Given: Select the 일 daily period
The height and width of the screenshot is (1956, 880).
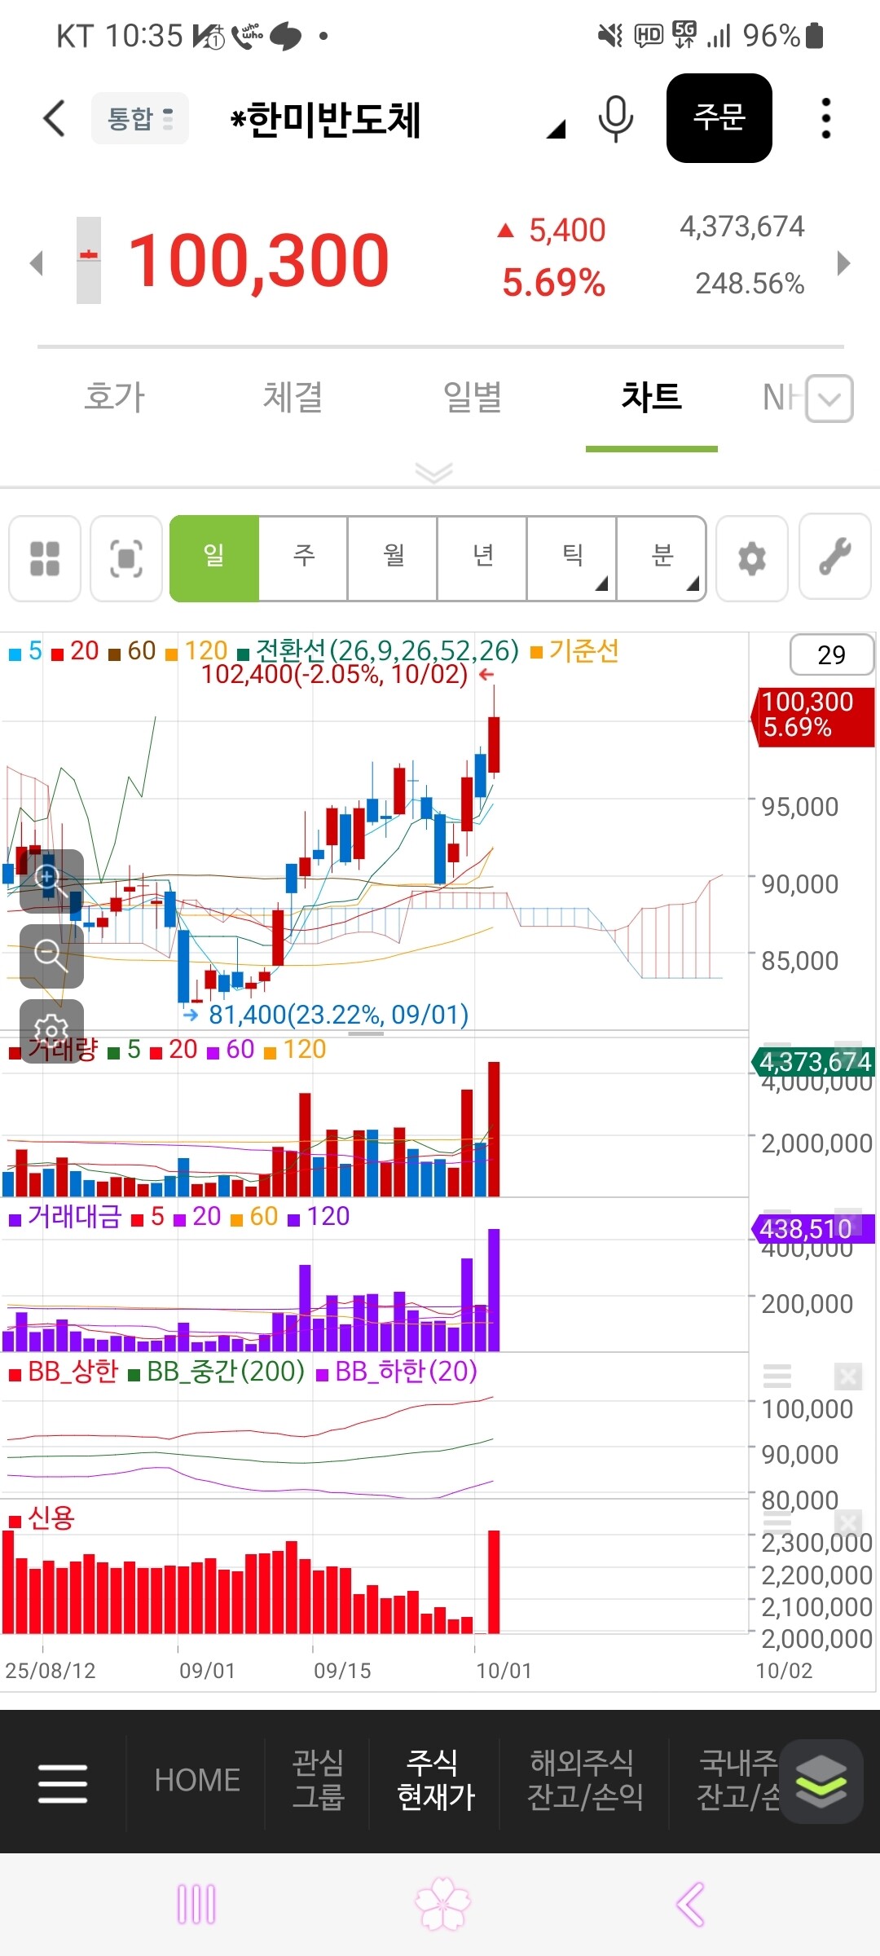Looking at the screenshot, I should pos(214,558).
